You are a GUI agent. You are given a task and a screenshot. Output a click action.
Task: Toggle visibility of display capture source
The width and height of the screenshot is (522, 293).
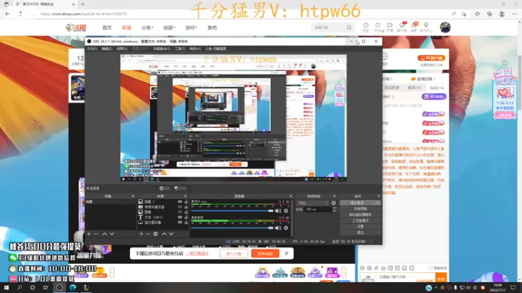[x=180, y=222]
